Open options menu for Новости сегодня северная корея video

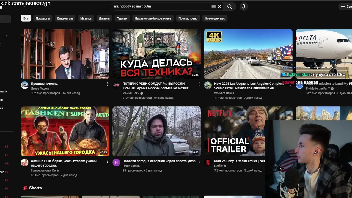(x=199, y=161)
